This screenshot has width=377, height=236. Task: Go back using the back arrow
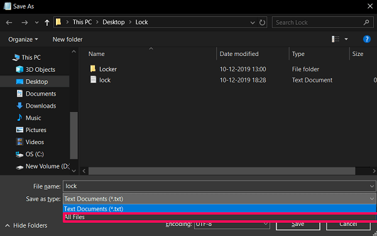point(9,23)
